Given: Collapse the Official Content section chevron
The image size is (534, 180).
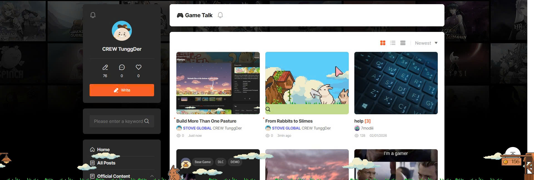Looking at the screenshot, I should tap(152, 176).
